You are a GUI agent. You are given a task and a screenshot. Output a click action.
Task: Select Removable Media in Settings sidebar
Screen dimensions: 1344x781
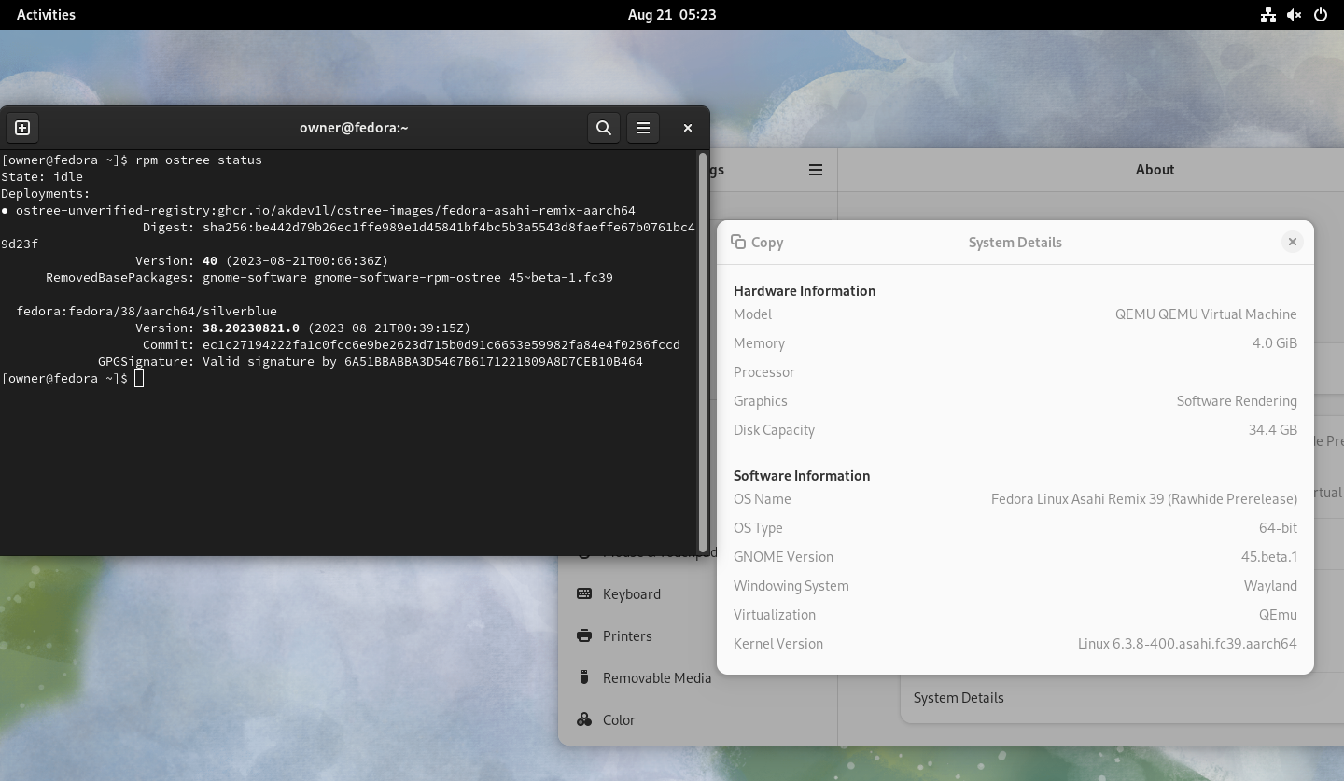click(x=657, y=678)
